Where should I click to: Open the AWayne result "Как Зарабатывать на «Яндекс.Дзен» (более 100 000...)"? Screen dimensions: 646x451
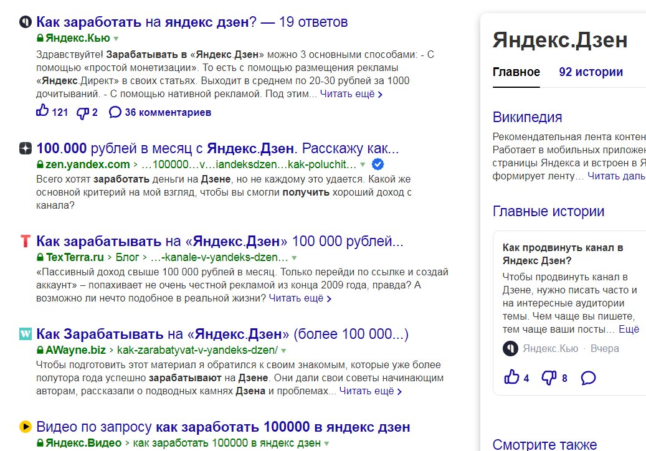[222, 334]
